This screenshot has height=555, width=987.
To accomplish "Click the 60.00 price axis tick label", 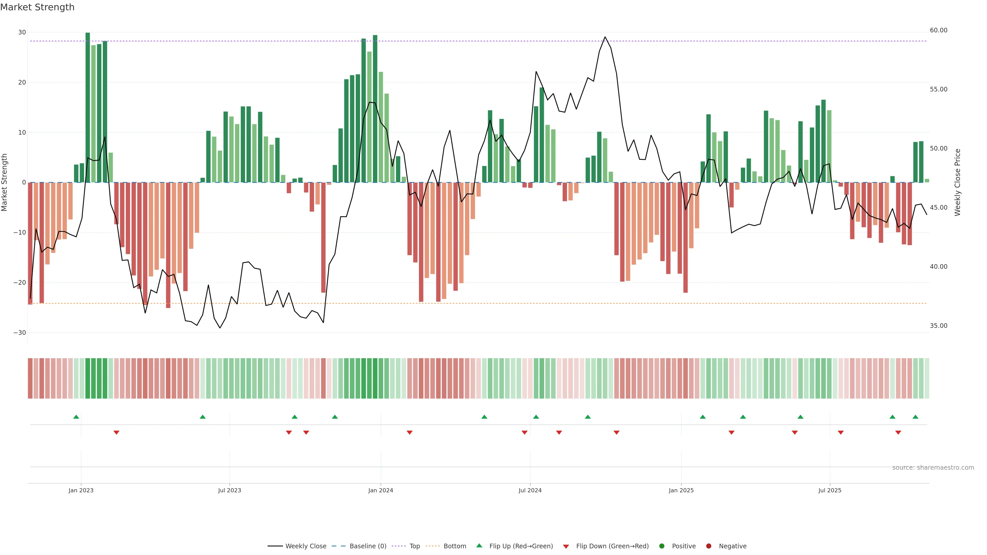I will tap(938, 30).
